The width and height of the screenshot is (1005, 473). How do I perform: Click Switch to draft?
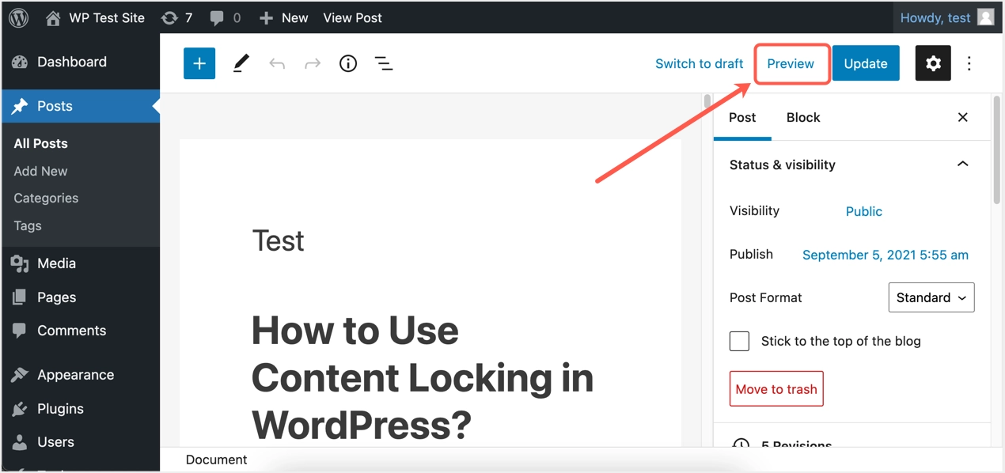(x=699, y=63)
